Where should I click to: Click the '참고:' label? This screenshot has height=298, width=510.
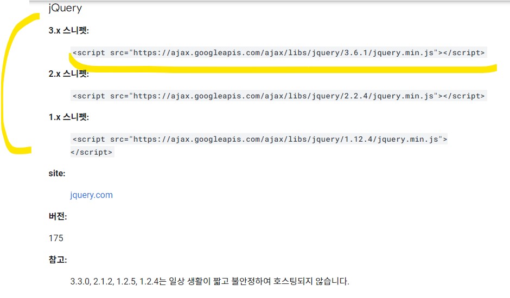click(58, 260)
